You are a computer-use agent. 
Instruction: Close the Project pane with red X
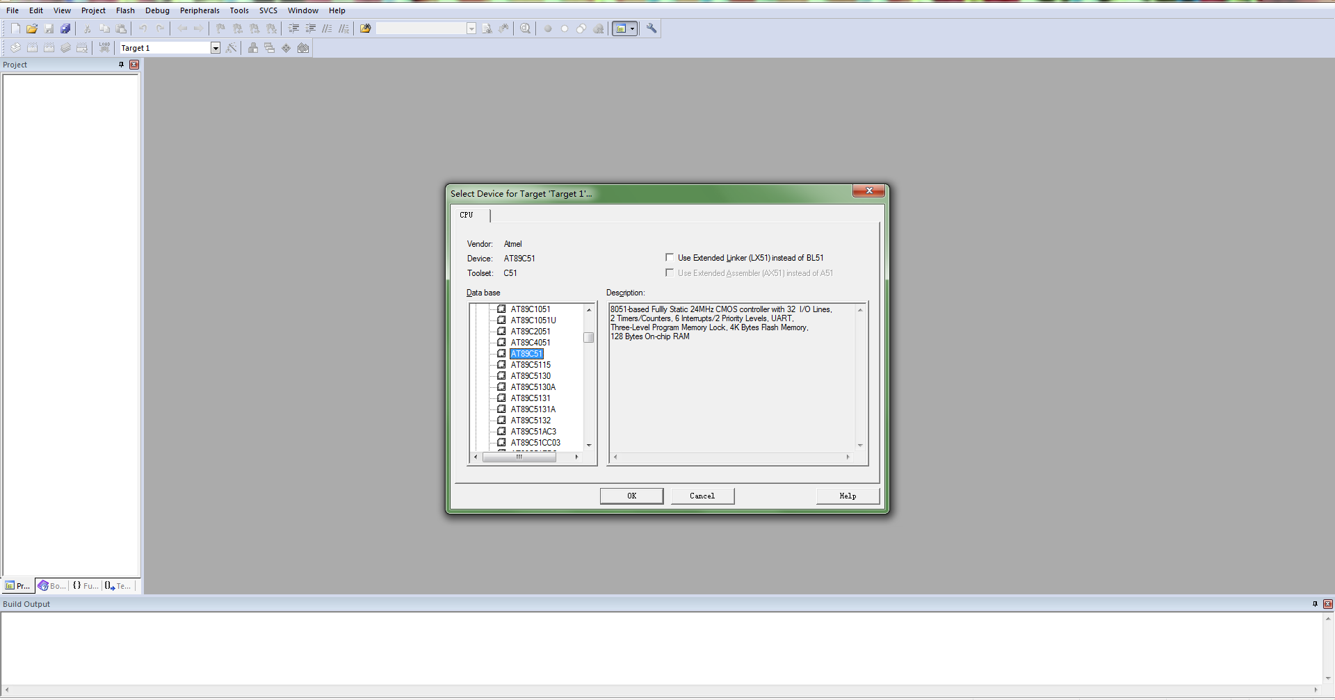click(134, 65)
